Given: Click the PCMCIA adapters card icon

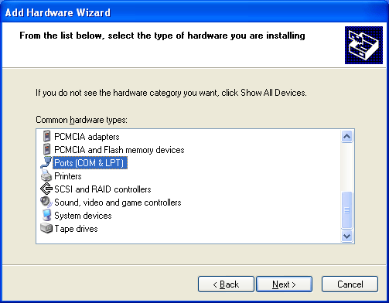Looking at the screenshot, I should pyautogui.click(x=46, y=136).
